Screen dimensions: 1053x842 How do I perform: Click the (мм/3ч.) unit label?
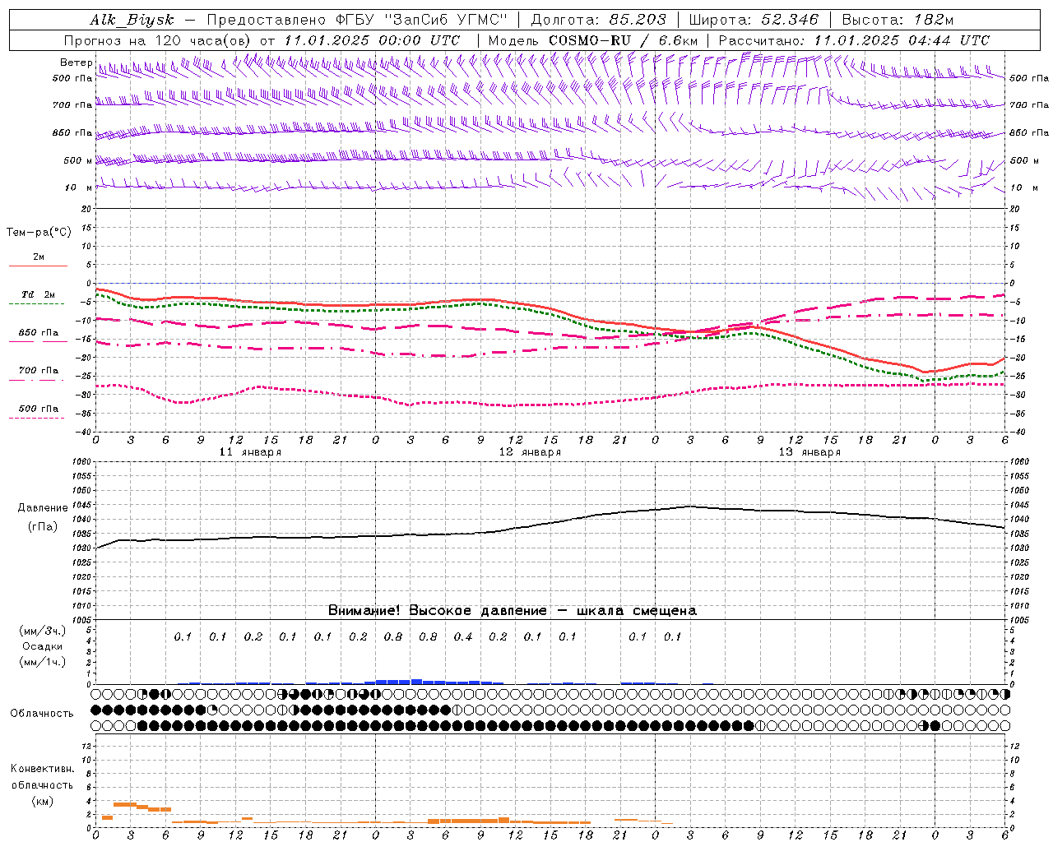pos(43,631)
